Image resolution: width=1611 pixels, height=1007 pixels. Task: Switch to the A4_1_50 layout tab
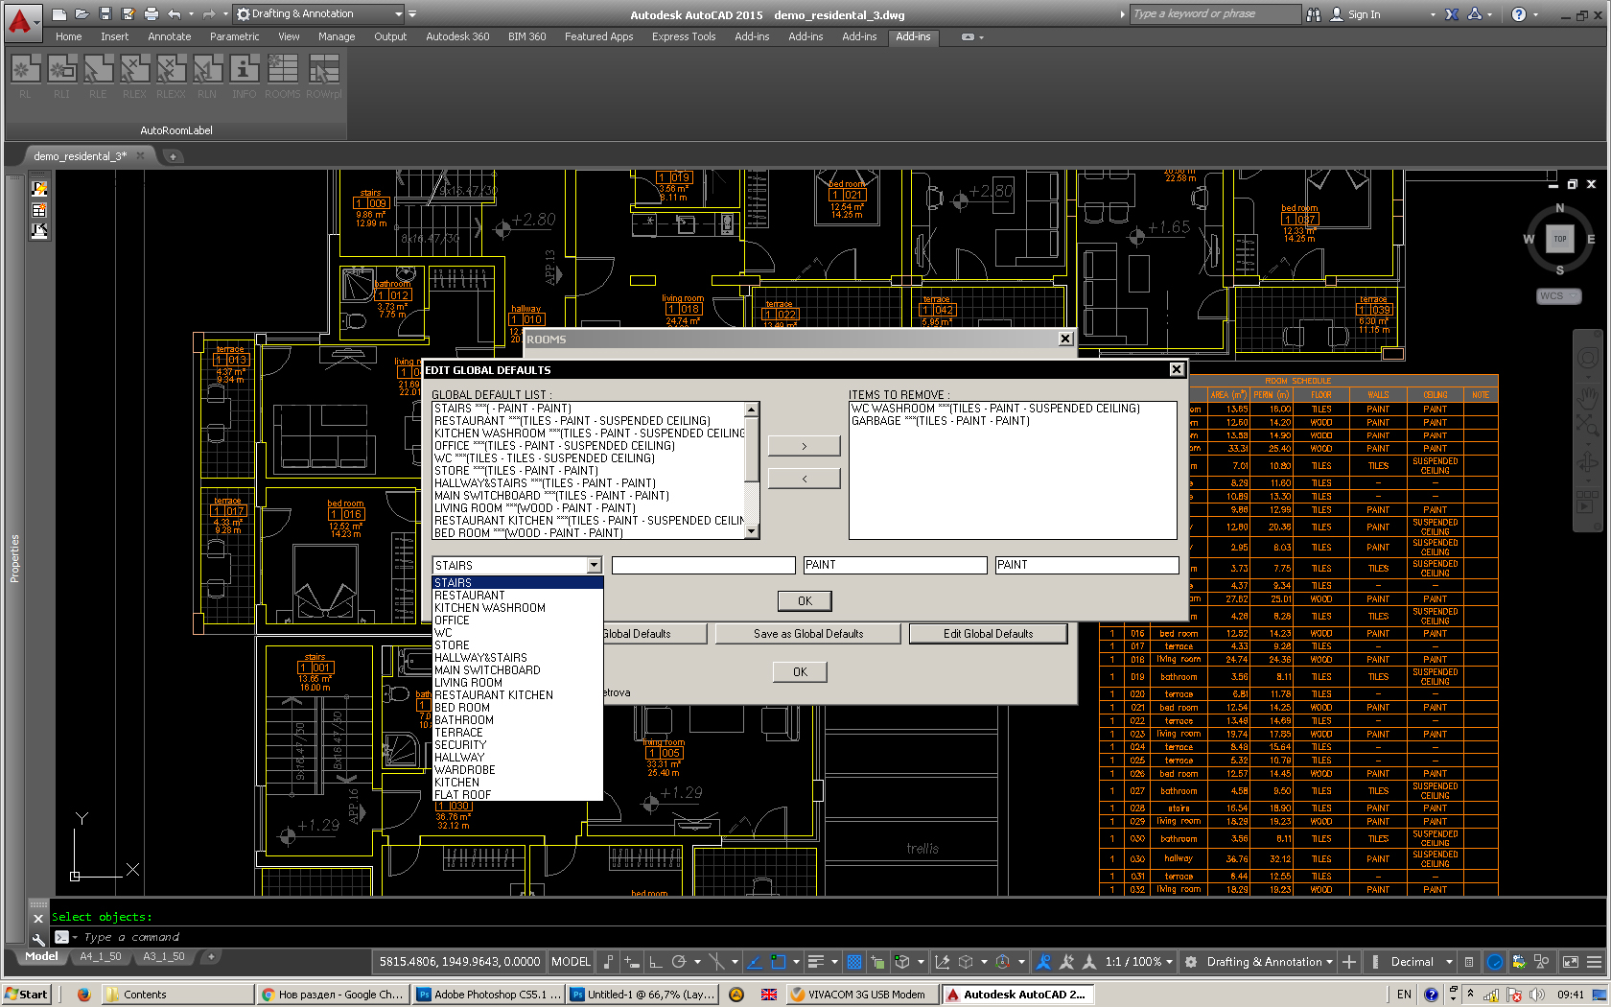click(100, 956)
